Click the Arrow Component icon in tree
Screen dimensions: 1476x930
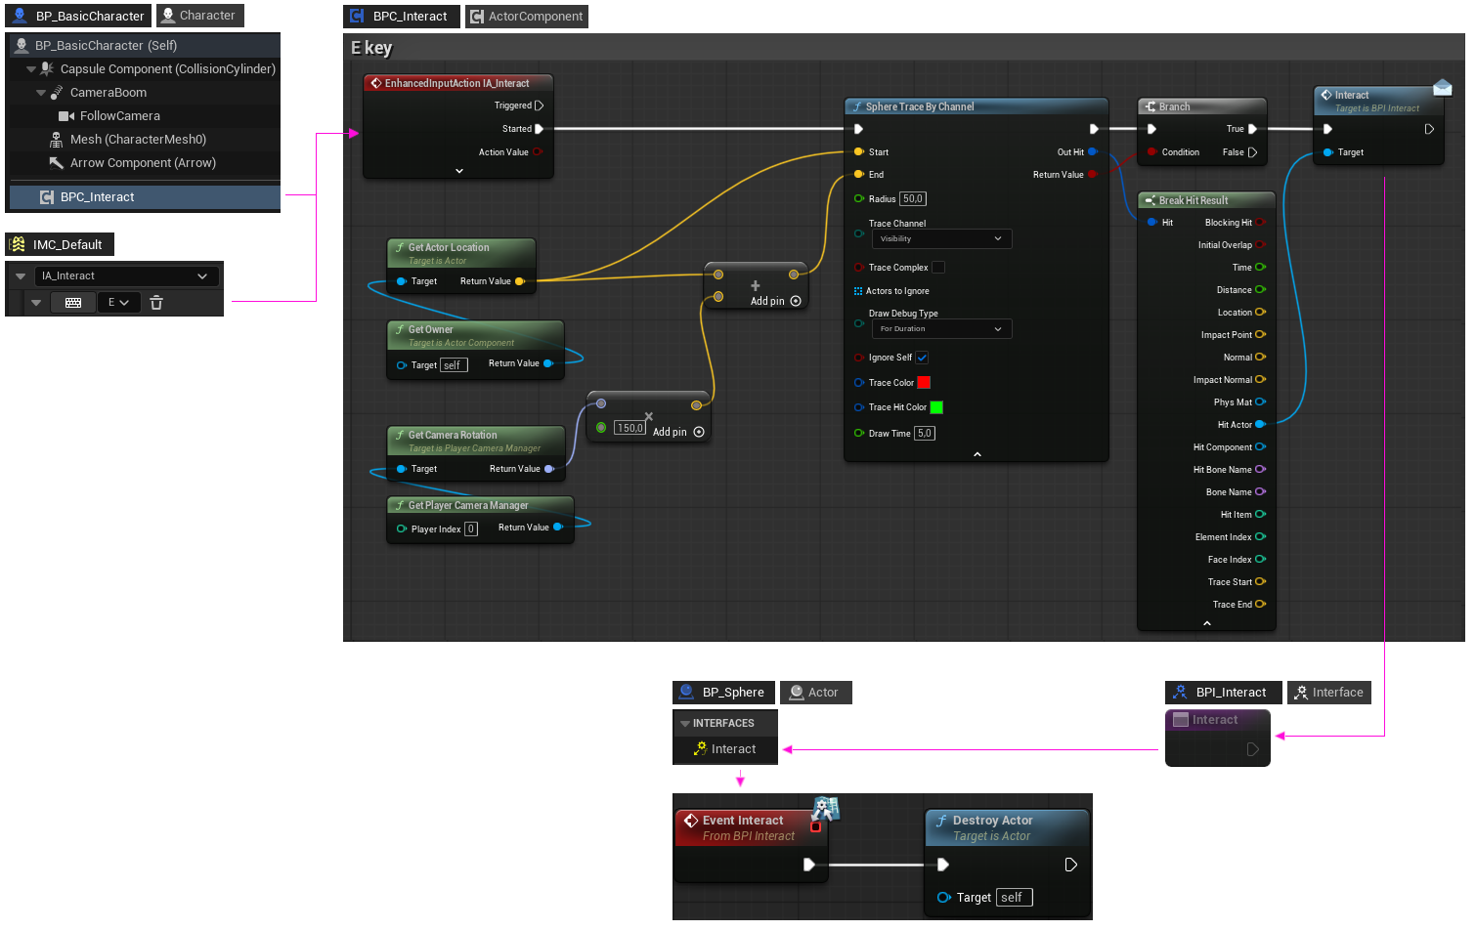[x=57, y=163]
